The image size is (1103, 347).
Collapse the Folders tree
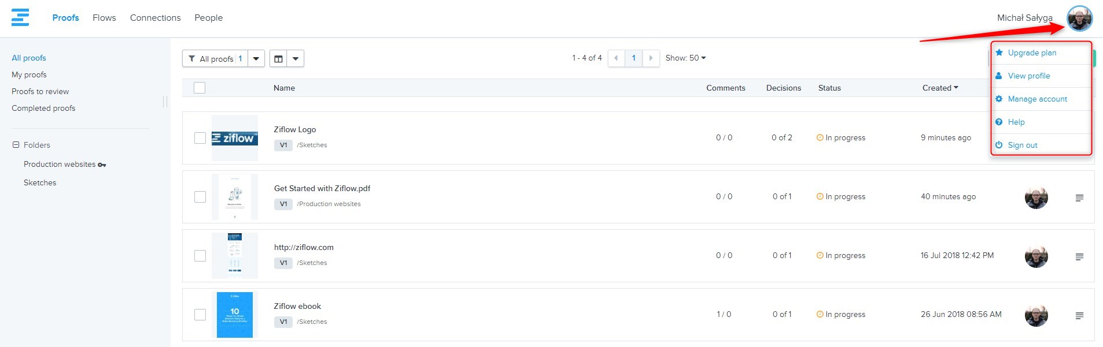pos(16,145)
